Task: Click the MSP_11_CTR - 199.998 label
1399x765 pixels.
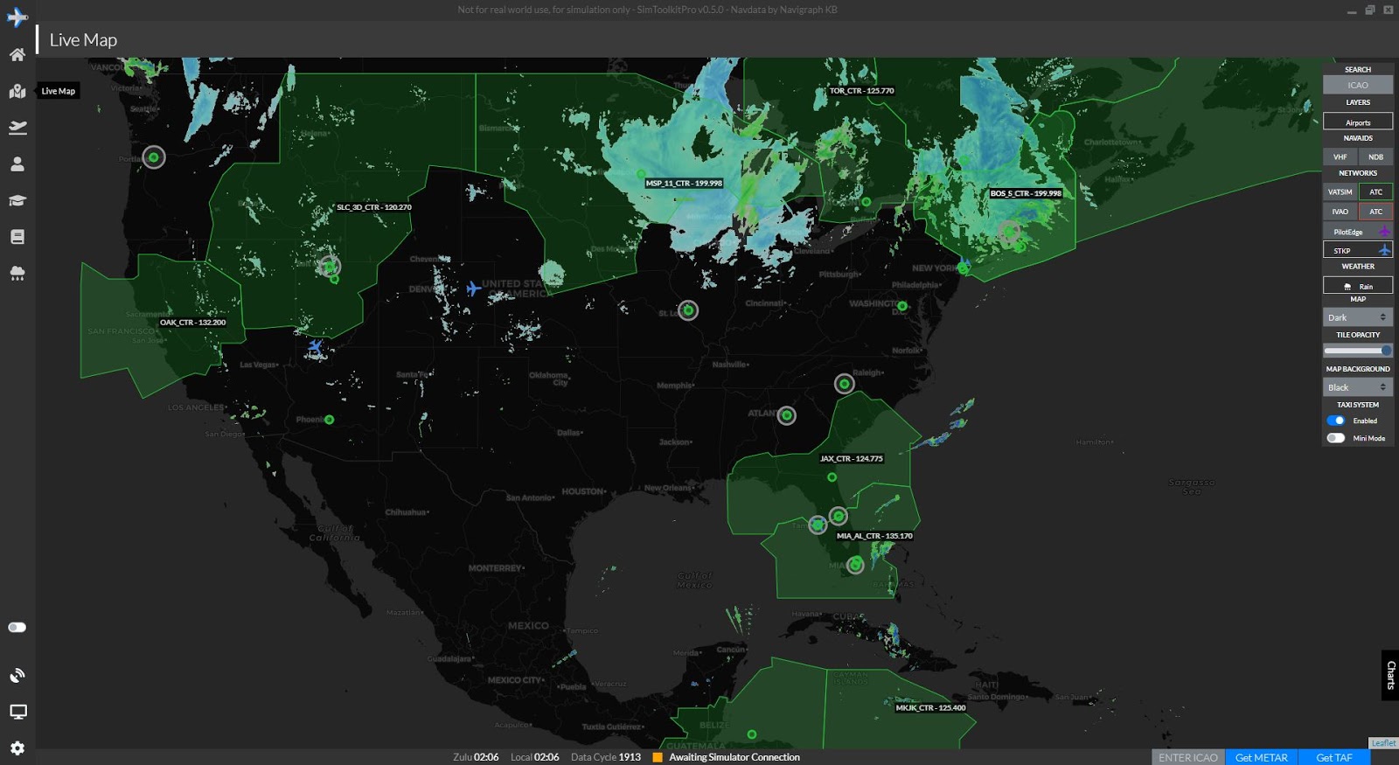Action: [x=684, y=184]
